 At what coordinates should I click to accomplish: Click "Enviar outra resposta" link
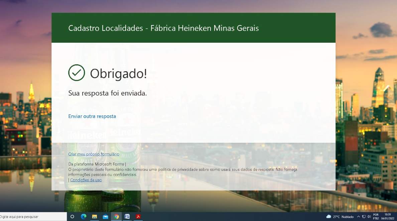click(x=92, y=116)
